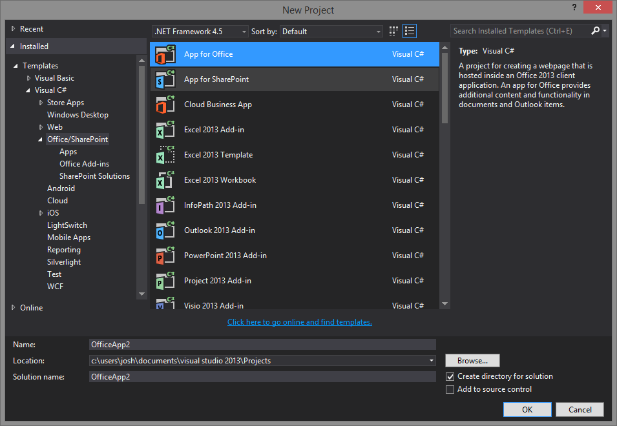This screenshot has width=617, height=426.
Task: Select the Office/SharePoint tree item
Action: 77,139
